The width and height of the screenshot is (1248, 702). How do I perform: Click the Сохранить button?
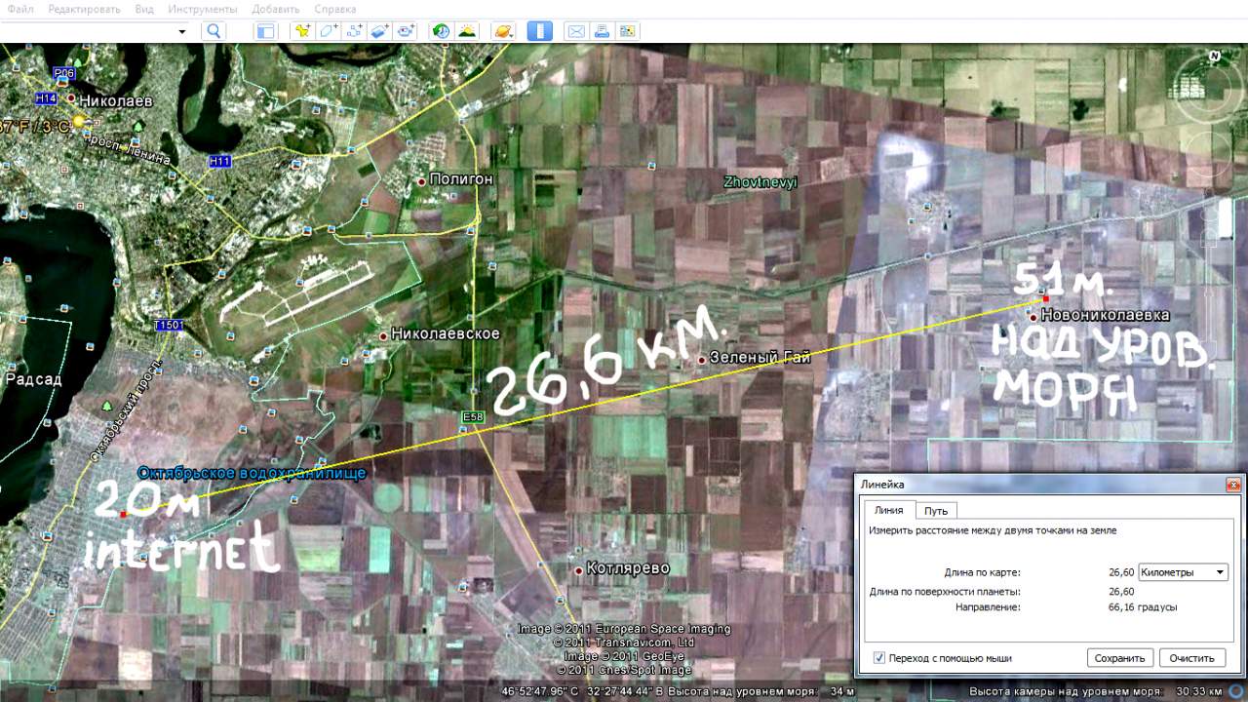(x=1120, y=658)
